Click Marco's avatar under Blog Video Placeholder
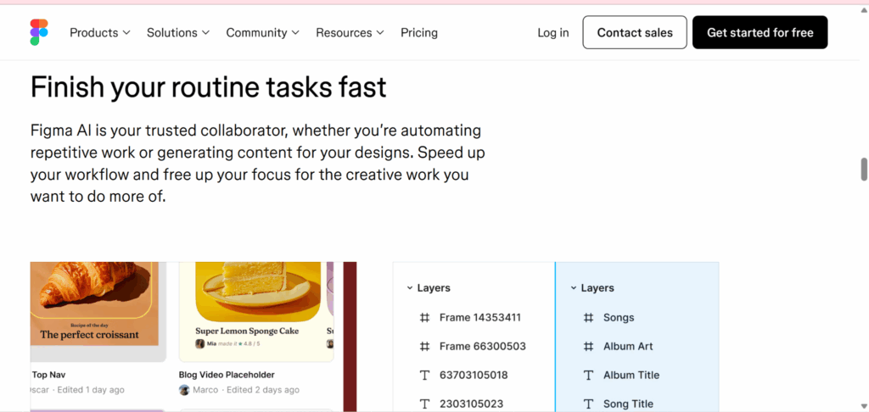The image size is (869, 412). click(x=184, y=390)
